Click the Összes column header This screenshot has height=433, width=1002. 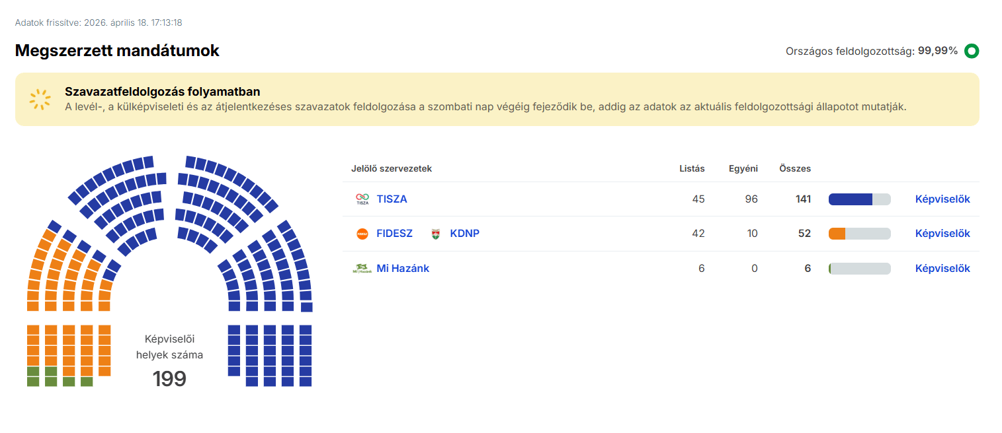(x=795, y=169)
